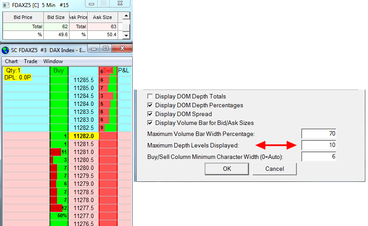Screen dimensions: 368x226
Task: Close the FDAXZ5 5 Min #15 window
Action: point(120,3)
